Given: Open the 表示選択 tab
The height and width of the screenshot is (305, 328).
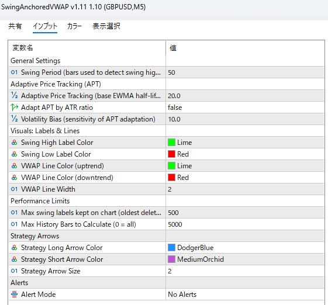Looking at the screenshot, I should [x=106, y=26].
